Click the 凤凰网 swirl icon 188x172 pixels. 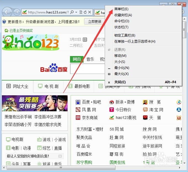pyautogui.click(x=78, y=110)
